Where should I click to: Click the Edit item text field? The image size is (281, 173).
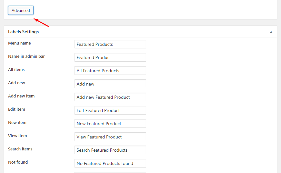tap(110, 110)
